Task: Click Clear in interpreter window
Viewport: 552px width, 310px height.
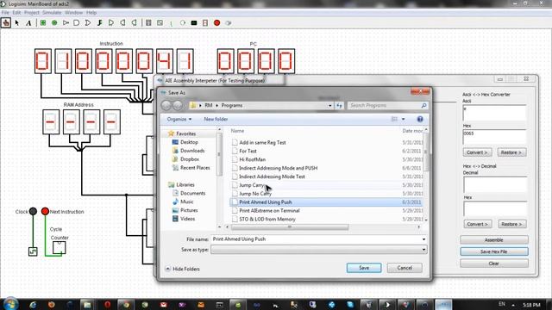Action: click(494, 263)
